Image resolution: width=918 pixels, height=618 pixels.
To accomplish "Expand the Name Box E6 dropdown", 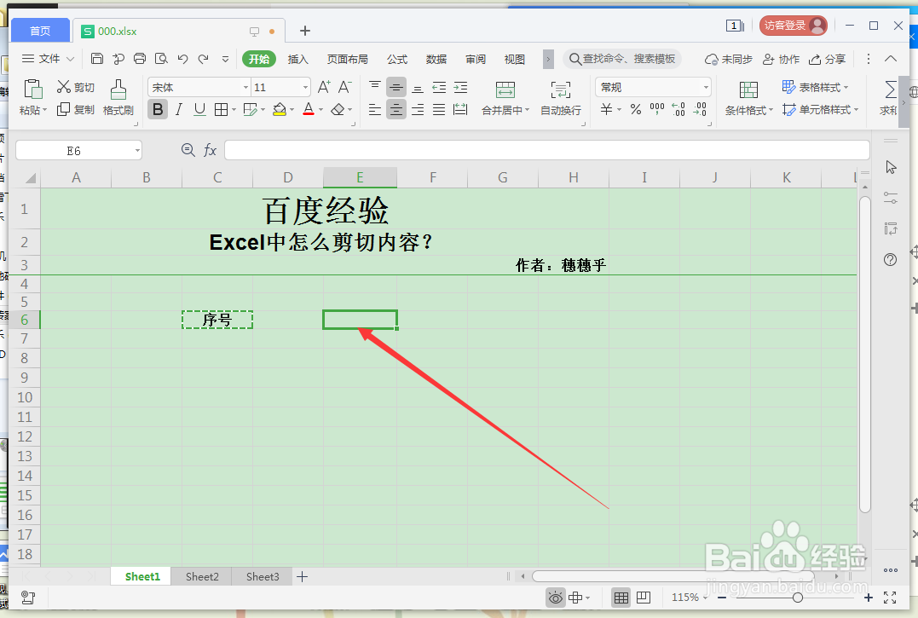I will click(137, 150).
